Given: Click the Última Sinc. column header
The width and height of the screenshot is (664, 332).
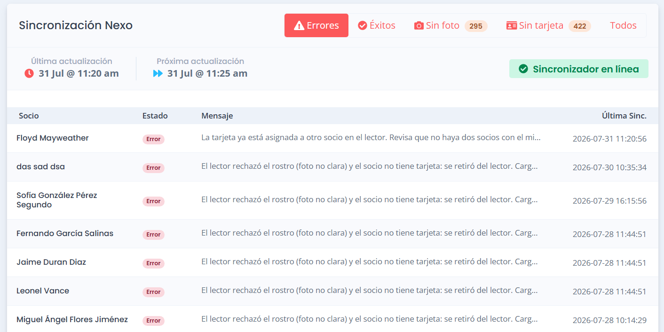Looking at the screenshot, I should click(624, 116).
